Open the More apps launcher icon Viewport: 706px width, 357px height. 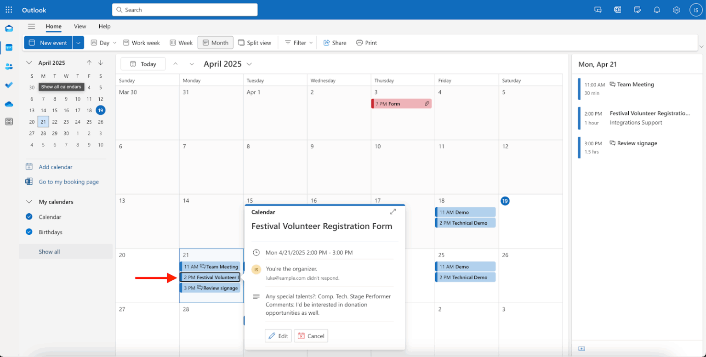click(9, 121)
